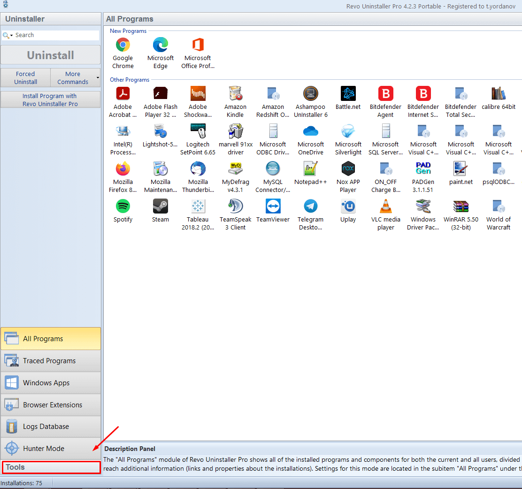Select the Amazon Redshift ODBC icon
Screen dimensions: 522x489
pos(273,93)
